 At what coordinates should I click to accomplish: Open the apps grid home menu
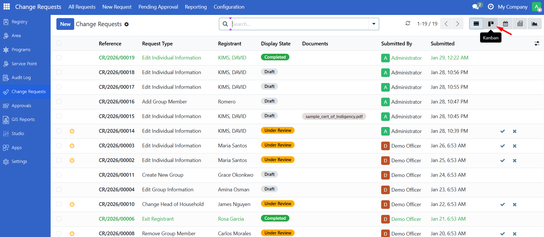tap(7, 7)
